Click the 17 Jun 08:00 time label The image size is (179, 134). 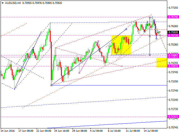click(26, 131)
